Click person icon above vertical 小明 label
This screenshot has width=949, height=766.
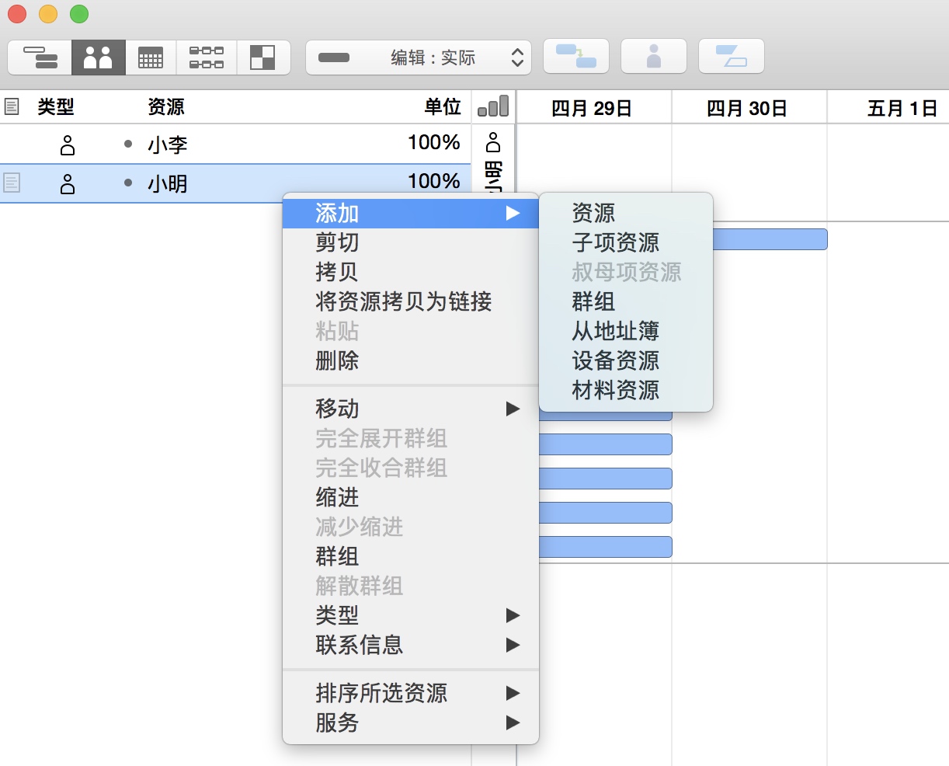coord(493,142)
